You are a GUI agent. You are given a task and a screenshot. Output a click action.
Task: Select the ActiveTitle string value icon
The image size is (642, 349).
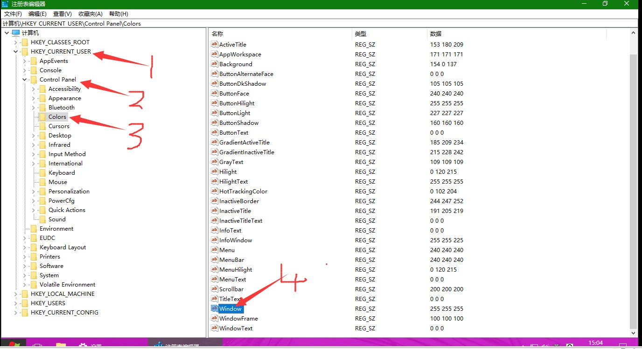pos(215,44)
